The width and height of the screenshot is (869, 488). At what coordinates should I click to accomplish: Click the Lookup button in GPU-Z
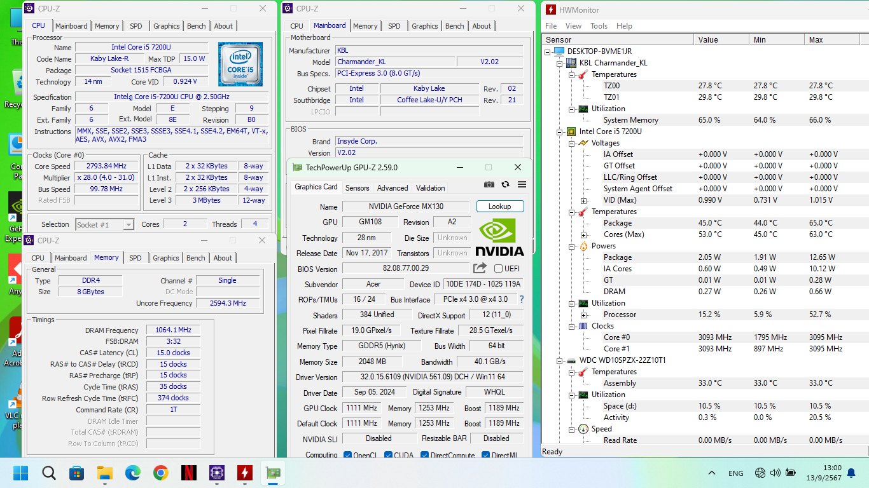pyautogui.click(x=500, y=207)
